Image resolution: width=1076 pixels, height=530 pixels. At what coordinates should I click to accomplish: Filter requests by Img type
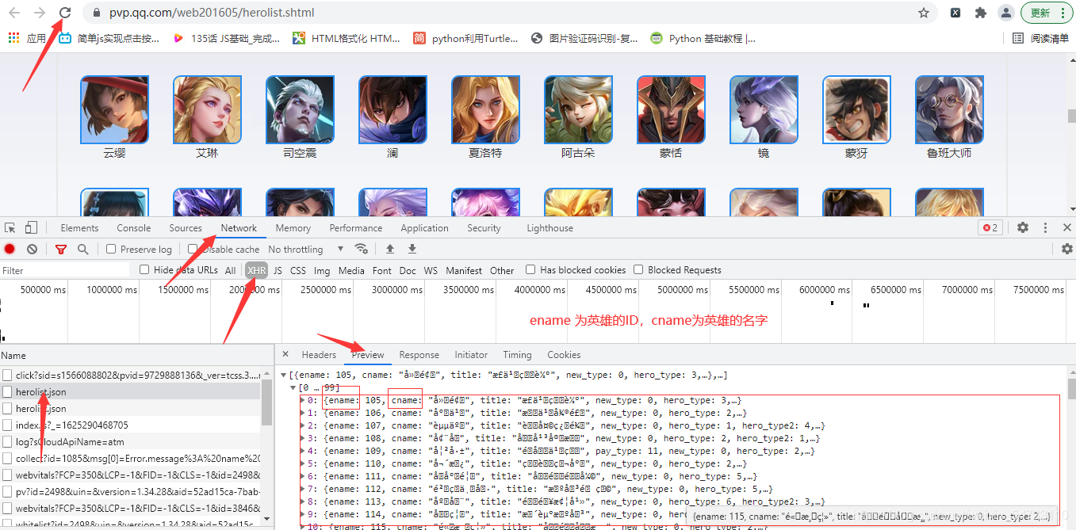322,270
